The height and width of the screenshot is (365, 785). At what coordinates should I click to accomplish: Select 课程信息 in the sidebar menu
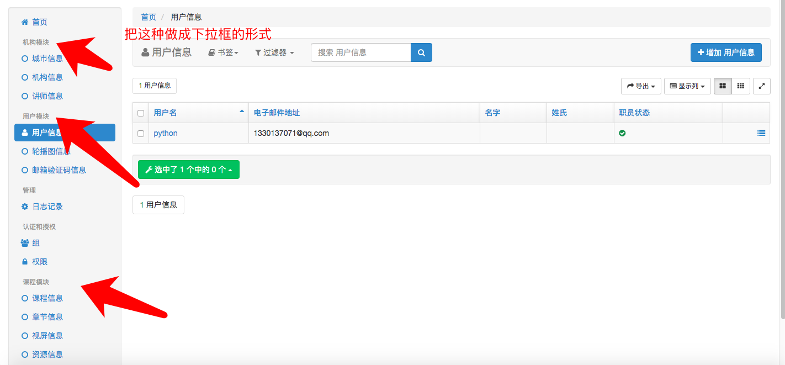point(49,298)
